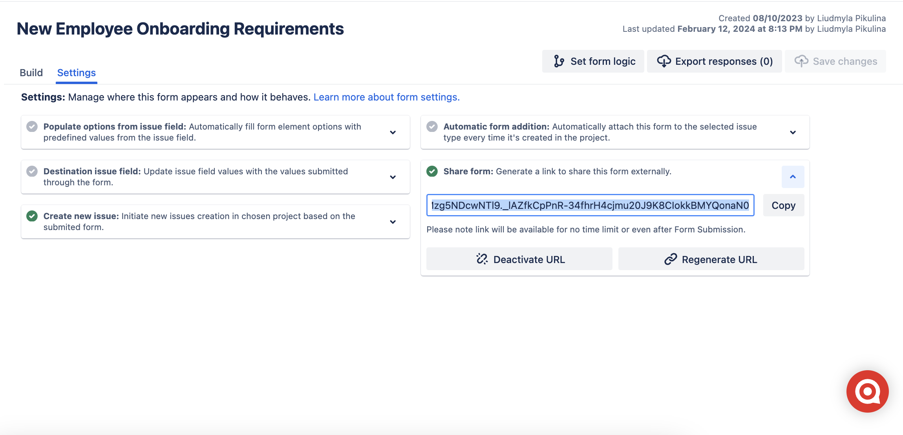Expand the Automatic form addition dropdown
The image size is (903, 435).
[x=794, y=132]
